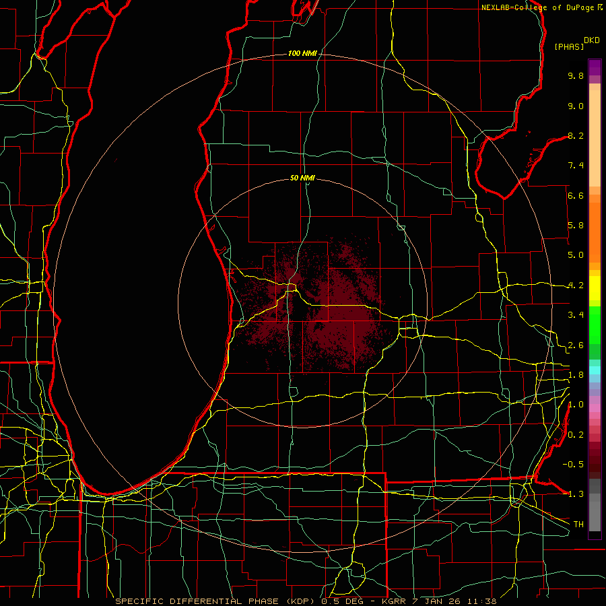Click the 6.6 value on the color scale
This screenshot has height=606, width=606.
click(x=576, y=195)
